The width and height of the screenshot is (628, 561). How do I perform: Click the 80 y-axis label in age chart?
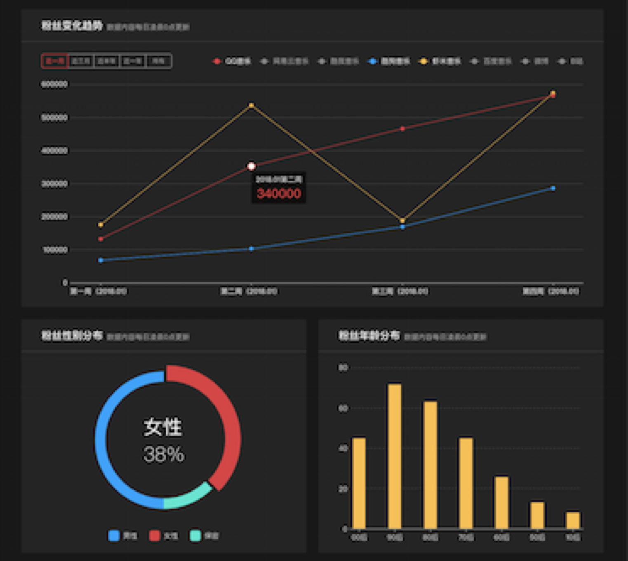(x=343, y=367)
